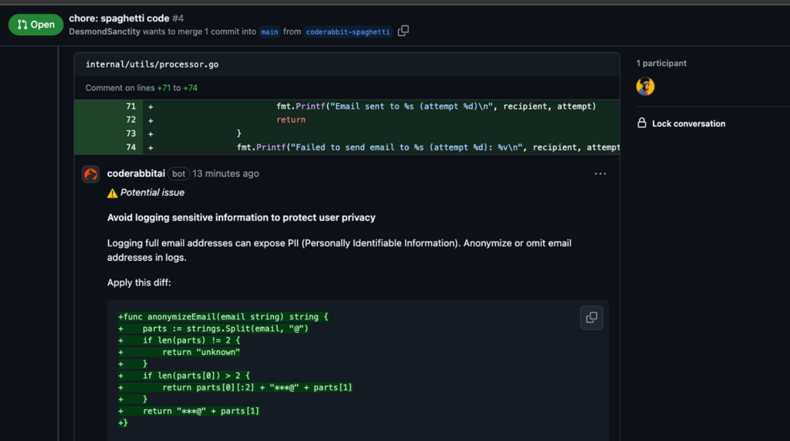This screenshot has width=790, height=441.
Task: Click the coderabbitai bot avatar
Action: click(91, 174)
